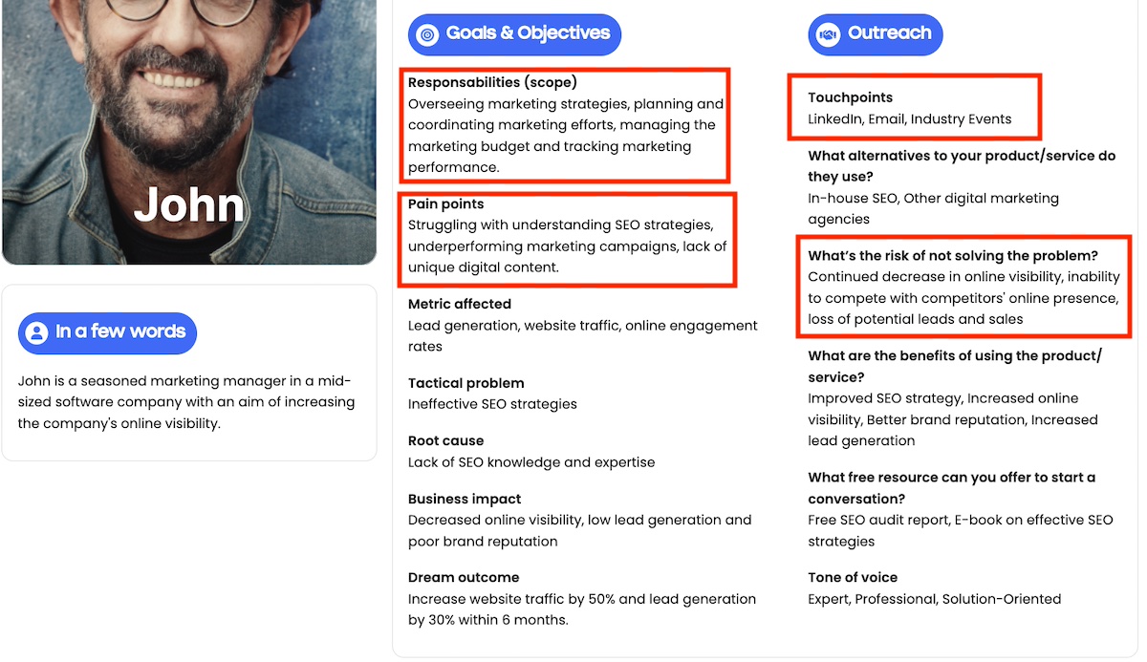Click the In a few words badge label
Viewport: 1147px width, 662px height.
(120, 331)
